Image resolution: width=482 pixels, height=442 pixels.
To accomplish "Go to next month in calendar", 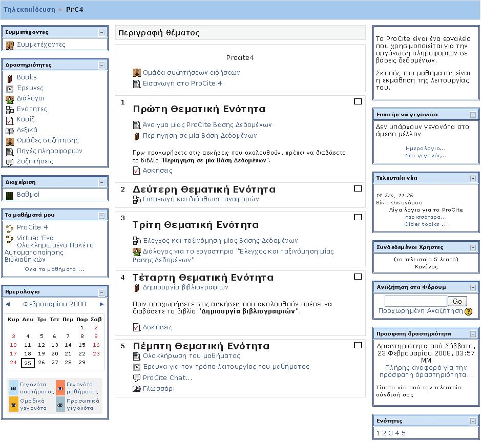I will (x=102, y=304).
